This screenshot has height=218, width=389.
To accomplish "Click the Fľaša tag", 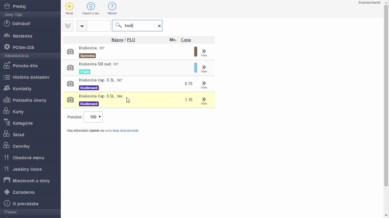I will (x=84, y=72).
